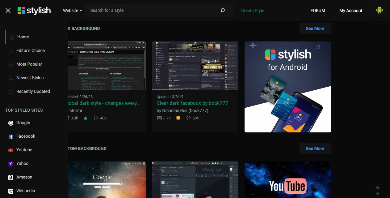Viewport: 390px width, 198px height.
Task: Open the Stylish for Android banner
Action: click(288, 87)
